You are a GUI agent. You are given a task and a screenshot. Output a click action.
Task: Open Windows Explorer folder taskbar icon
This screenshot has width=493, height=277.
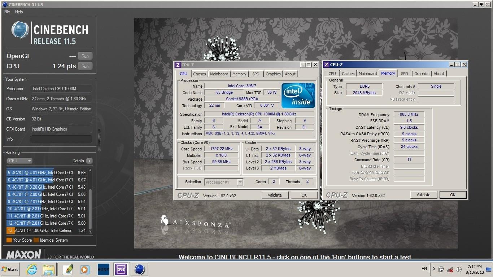(48, 269)
